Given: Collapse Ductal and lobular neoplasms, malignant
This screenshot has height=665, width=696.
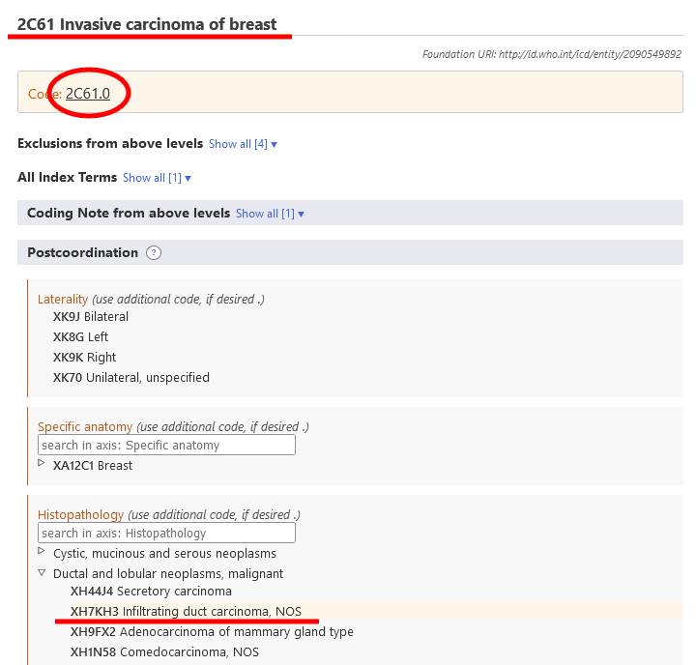Looking at the screenshot, I should tap(42, 573).
